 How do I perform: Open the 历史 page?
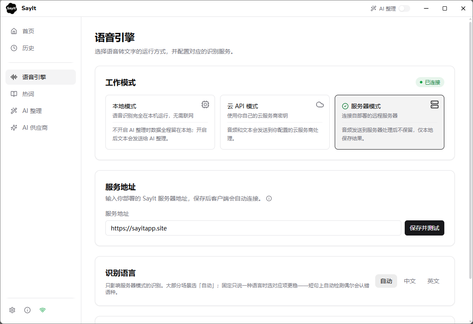click(40, 48)
